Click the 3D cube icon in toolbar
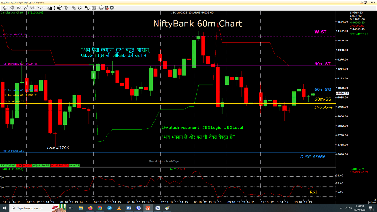 [60, 8]
